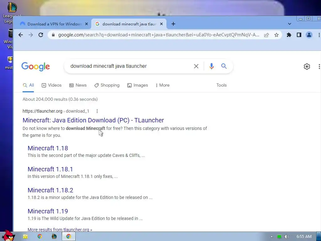Switch to the Videos results tab
This screenshot has height=241, width=321.
(52, 85)
